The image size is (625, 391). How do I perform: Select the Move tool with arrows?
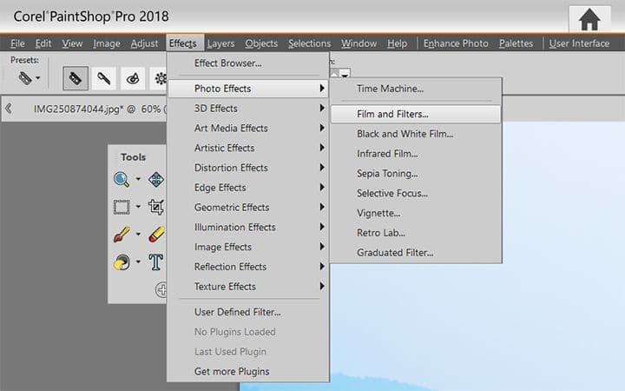156,180
